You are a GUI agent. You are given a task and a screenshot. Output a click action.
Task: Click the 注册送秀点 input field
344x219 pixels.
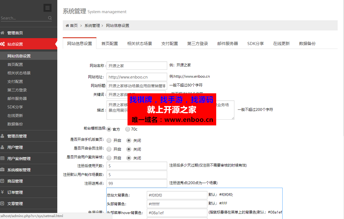137,183
